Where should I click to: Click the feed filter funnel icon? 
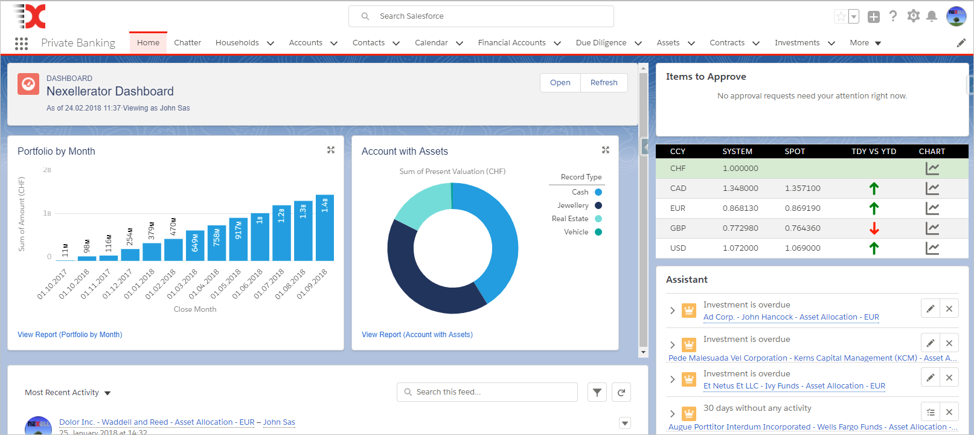(597, 393)
